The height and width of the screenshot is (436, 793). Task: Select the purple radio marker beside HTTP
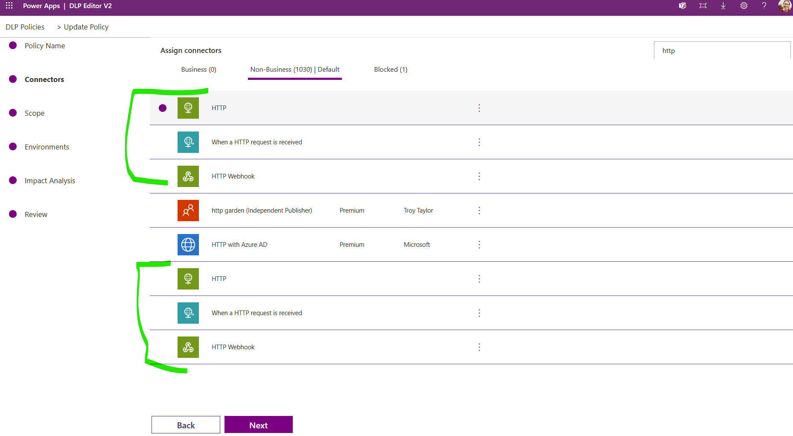(x=162, y=108)
